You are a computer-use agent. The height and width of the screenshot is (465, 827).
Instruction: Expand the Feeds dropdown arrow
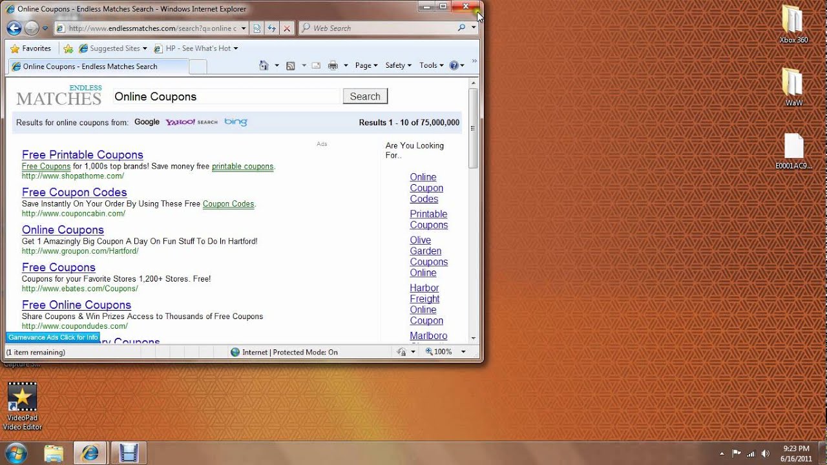[304, 65]
